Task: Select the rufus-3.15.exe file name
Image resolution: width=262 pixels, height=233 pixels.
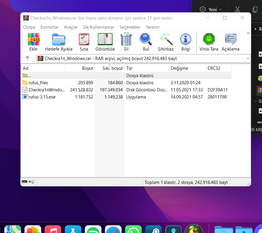Action: click(x=42, y=97)
